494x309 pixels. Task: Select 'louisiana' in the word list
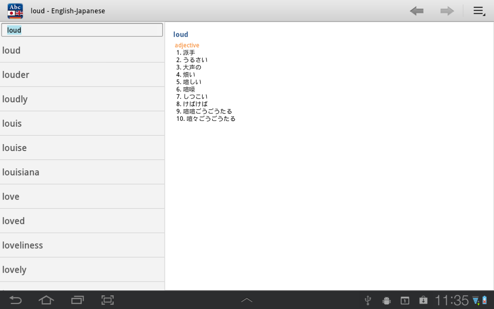coord(82,172)
